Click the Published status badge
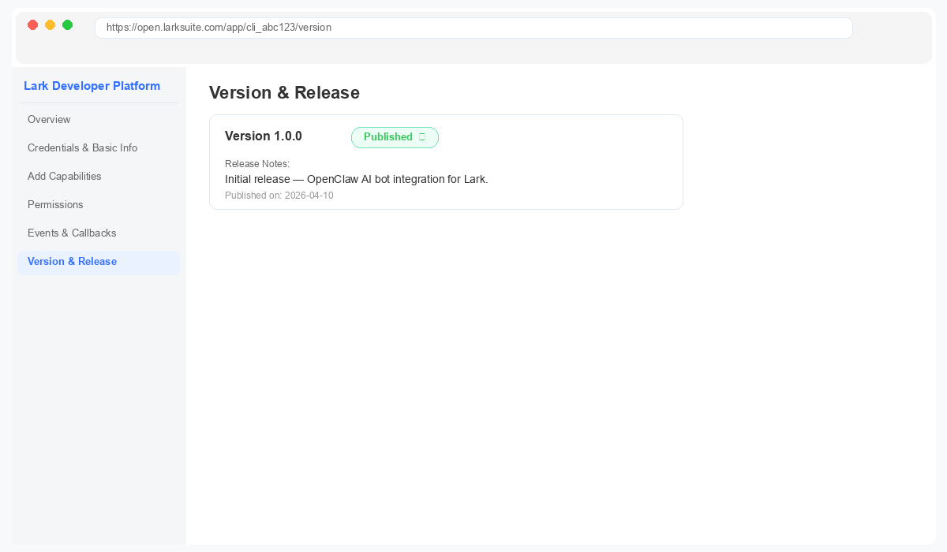The image size is (947, 552). click(x=395, y=137)
